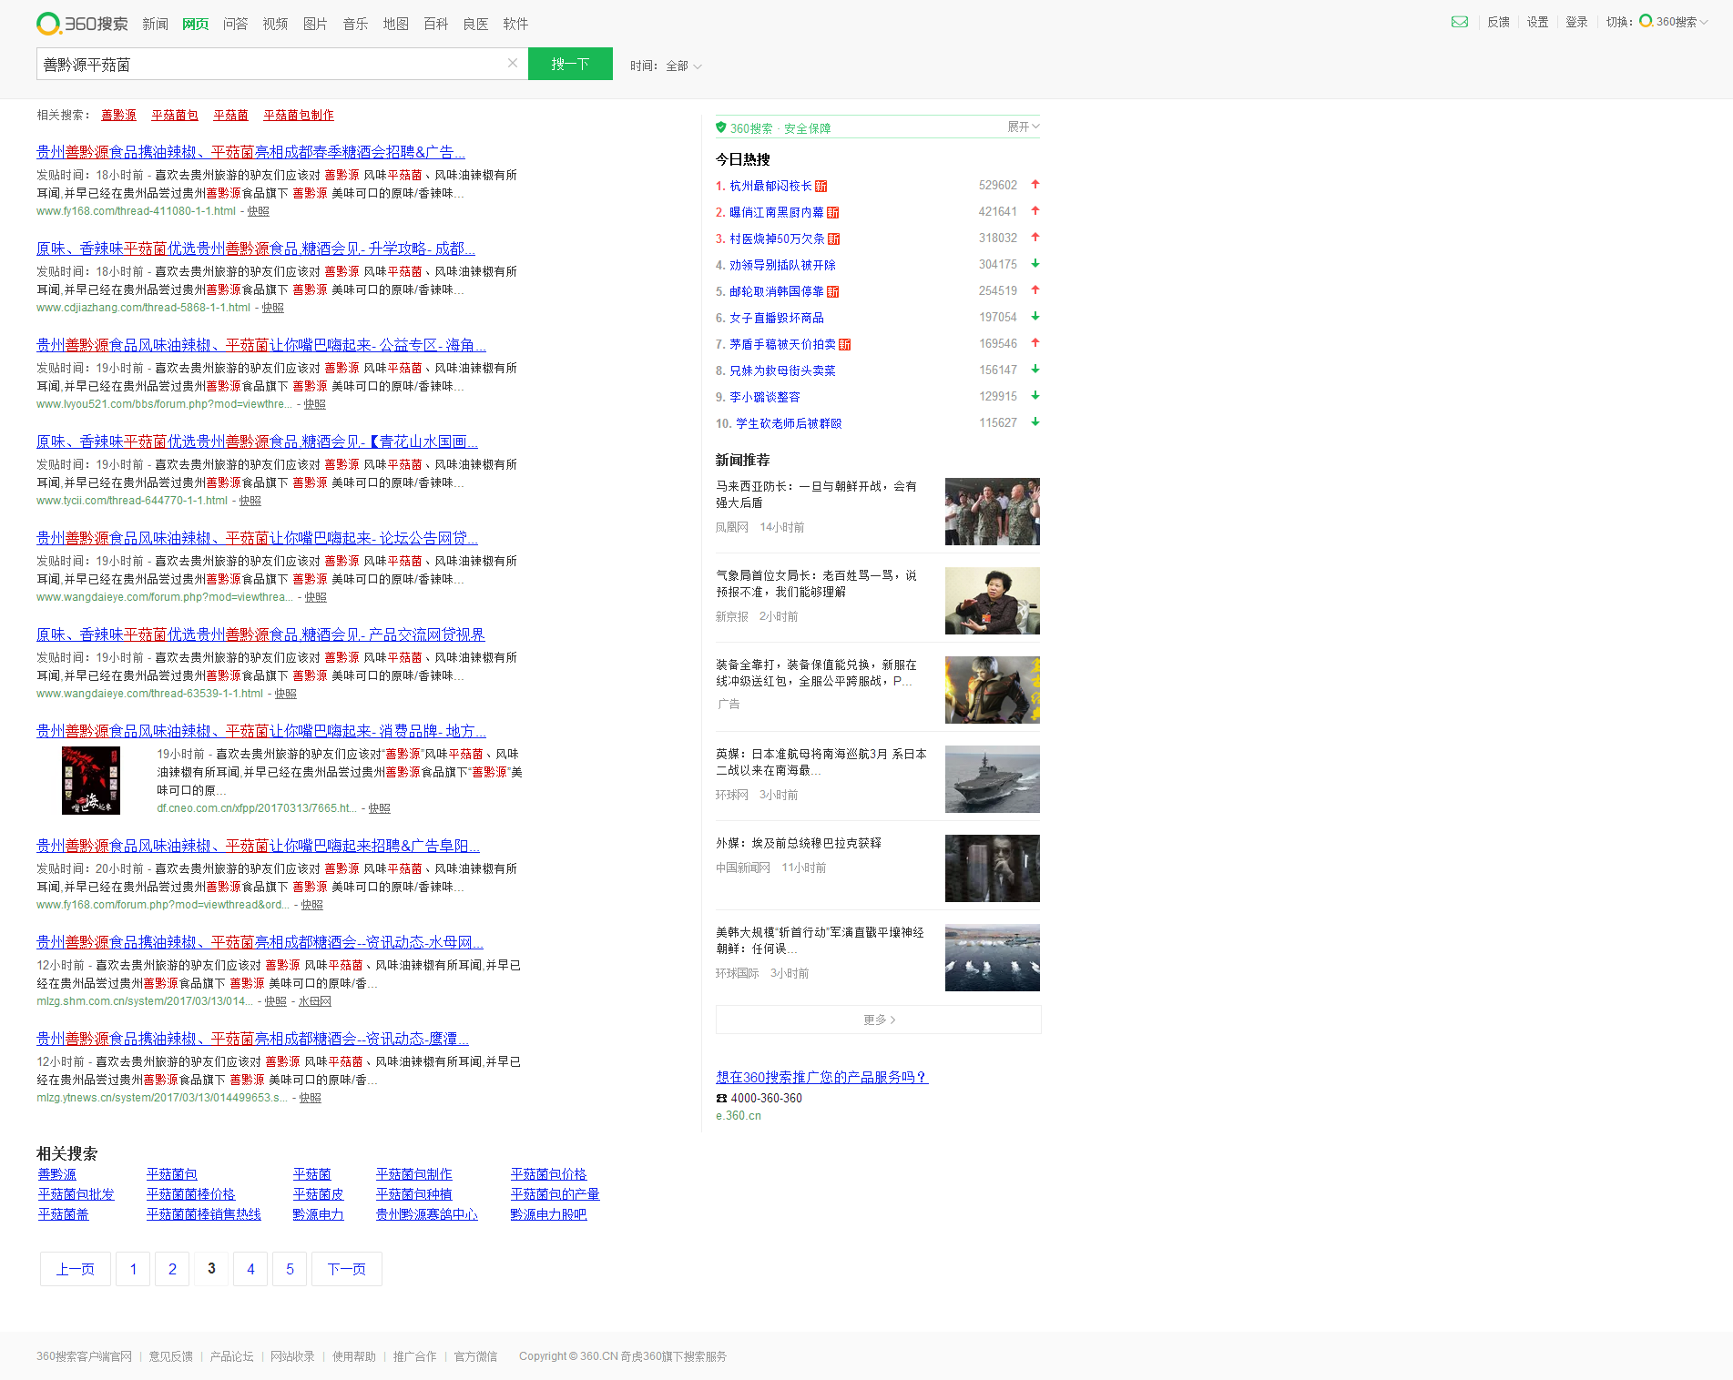Screen dimensions: 1733x1380
Task: Open footer link 网站收录
Action: click(x=292, y=1356)
